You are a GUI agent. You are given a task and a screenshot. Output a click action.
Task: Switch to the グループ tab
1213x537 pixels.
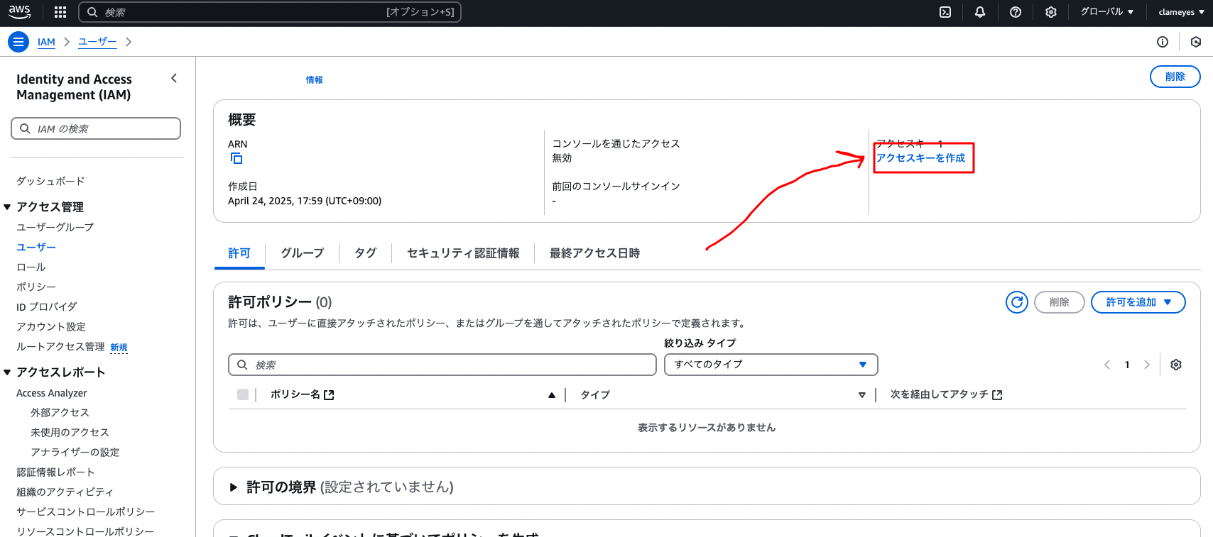click(x=303, y=253)
